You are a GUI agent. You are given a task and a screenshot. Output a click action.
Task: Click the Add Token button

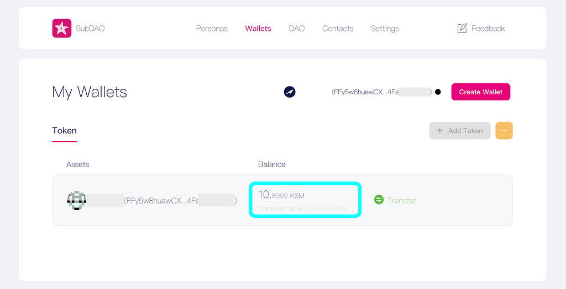click(x=460, y=131)
